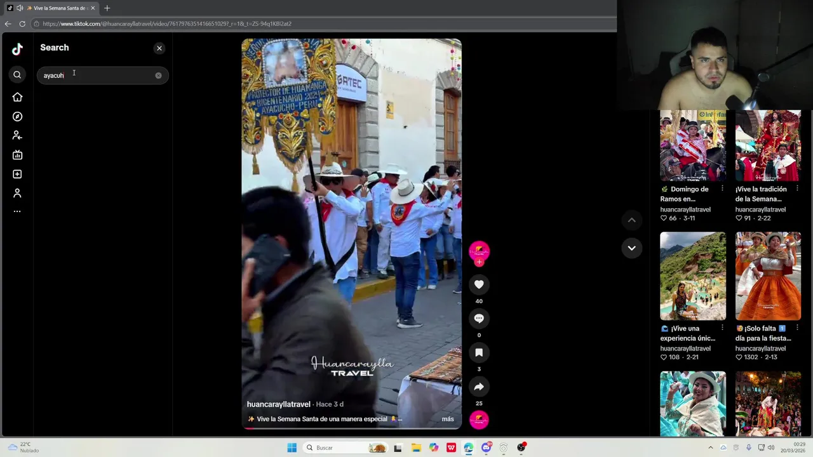Image resolution: width=813 pixels, height=457 pixels.
Task: Go to next video arrow
Action: [x=631, y=248]
